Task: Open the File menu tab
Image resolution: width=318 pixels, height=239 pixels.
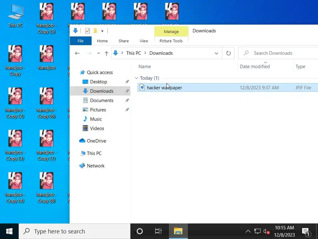Action: 80,41
